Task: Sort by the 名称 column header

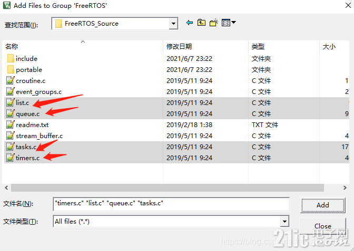Action: 83,47
